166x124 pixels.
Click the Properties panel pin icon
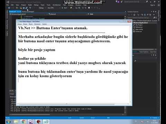click(x=154, y=55)
